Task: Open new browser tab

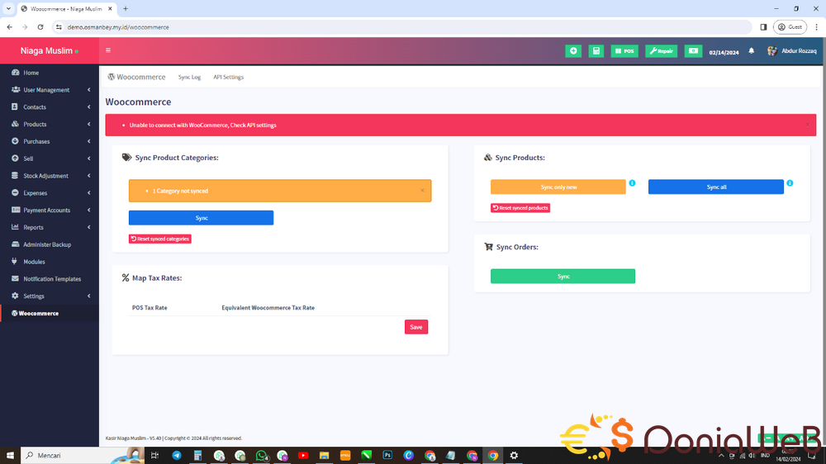Action: pos(126,9)
